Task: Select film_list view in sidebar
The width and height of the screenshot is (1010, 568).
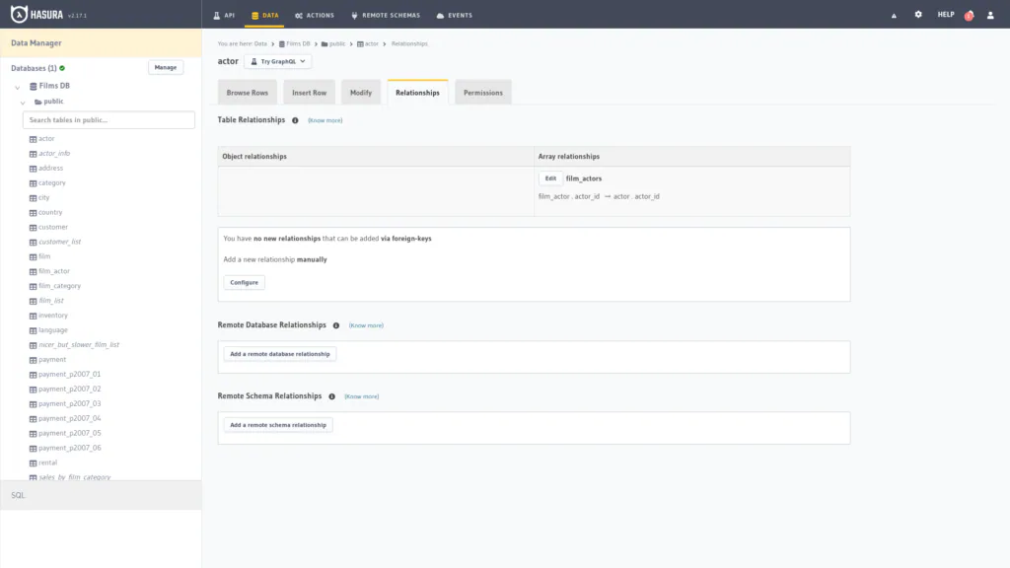Action: coord(51,301)
